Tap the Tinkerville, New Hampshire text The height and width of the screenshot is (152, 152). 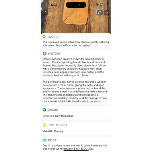tap(58, 116)
